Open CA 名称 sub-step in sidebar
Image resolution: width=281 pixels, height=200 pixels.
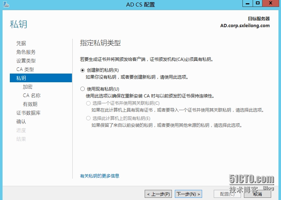pyautogui.click(x=32, y=96)
